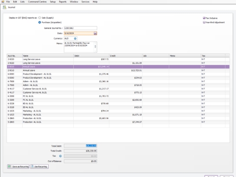Click the Credit column header

point(126,56)
